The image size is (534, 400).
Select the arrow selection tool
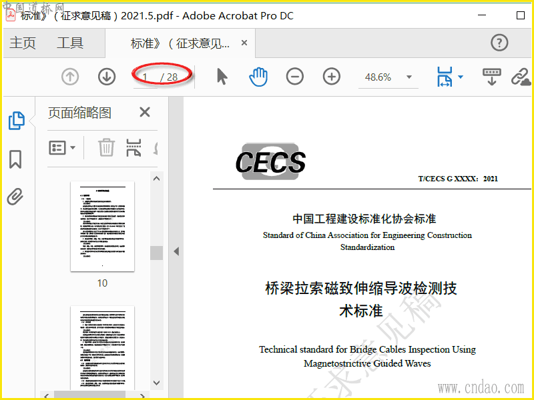point(222,76)
